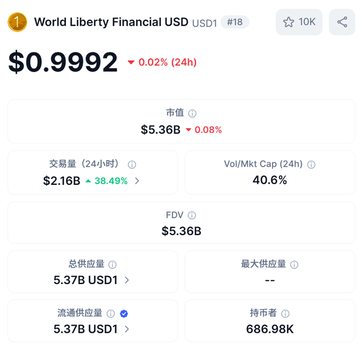Click info icon next to 总供应量
Image resolution: width=362 pixels, height=345 pixels.
(112, 264)
